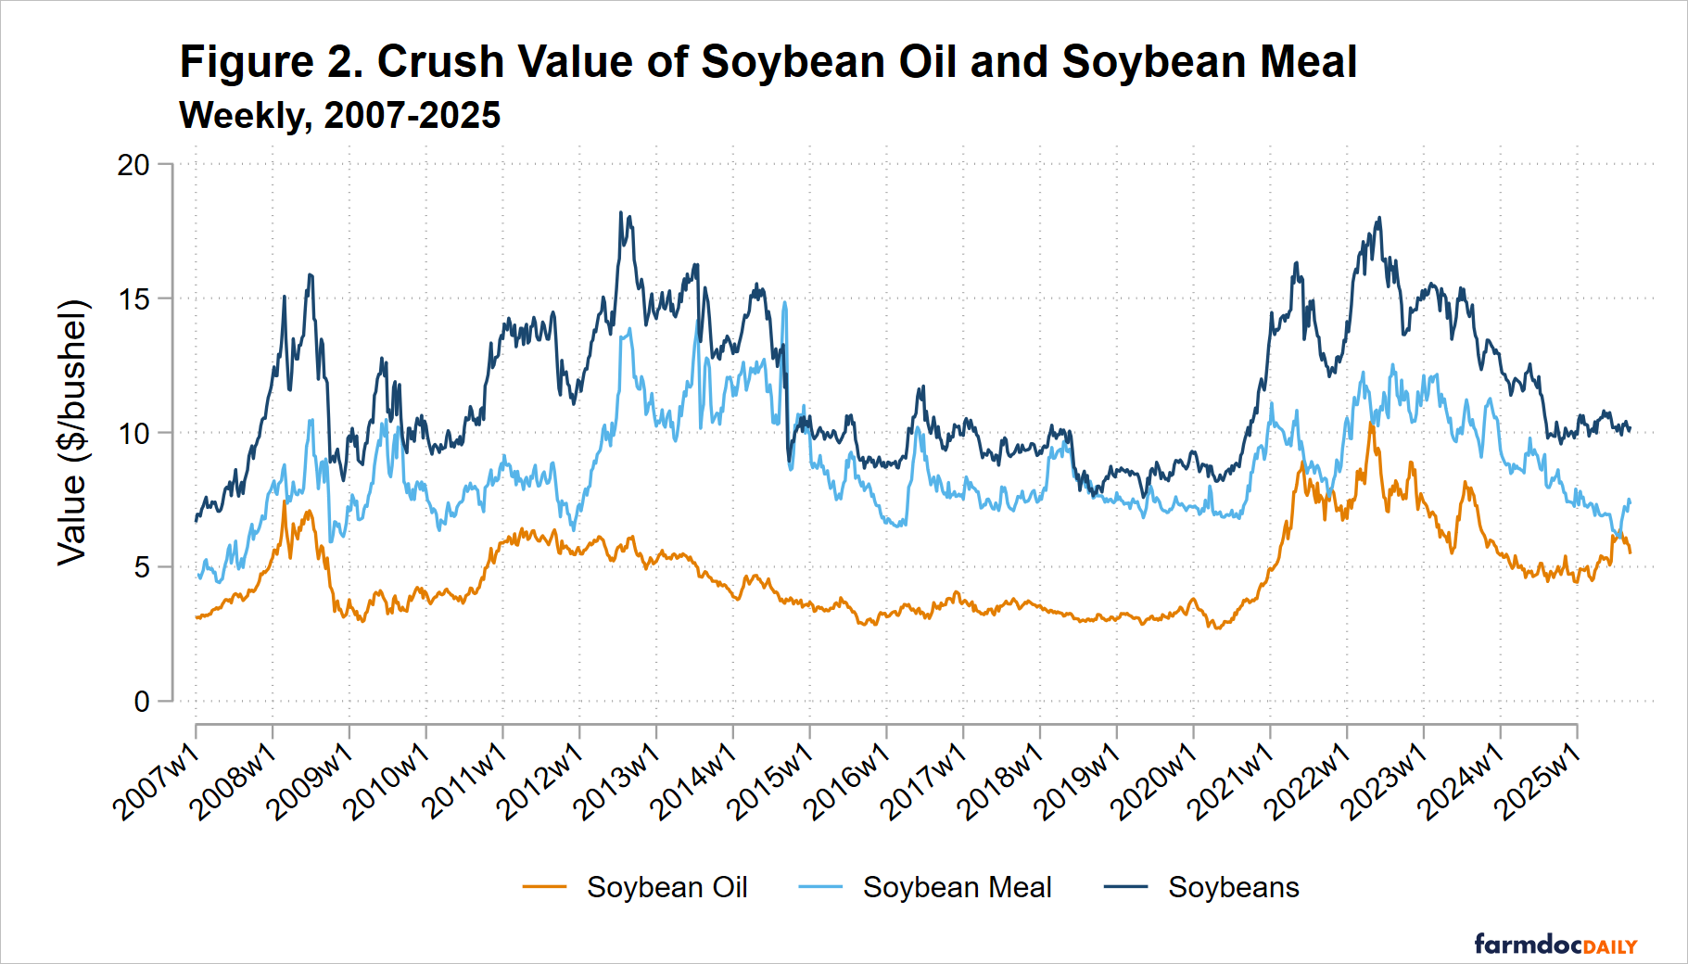Click the 5 y-axis tick label

coord(141,567)
